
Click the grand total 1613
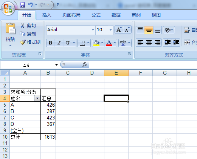48,137
